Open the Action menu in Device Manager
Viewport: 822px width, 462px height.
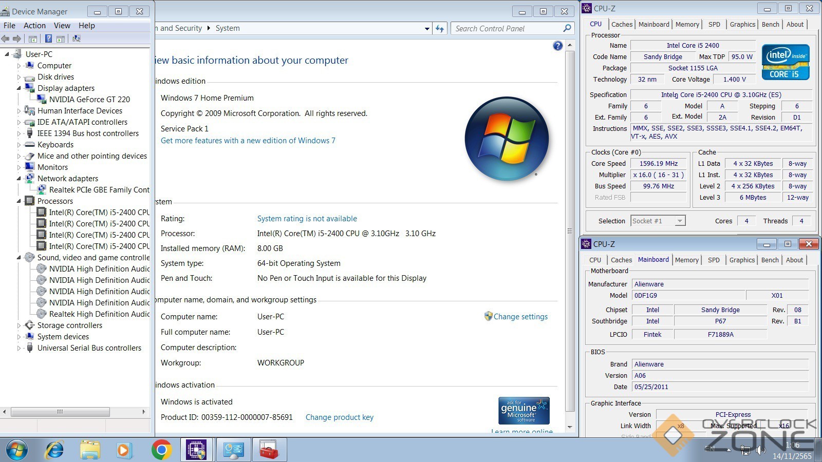pos(34,26)
